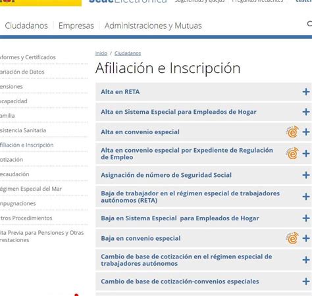Open the Administraciones y Mutuas tab
Viewport: 312px width, 296px height.
[x=153, y=26]
